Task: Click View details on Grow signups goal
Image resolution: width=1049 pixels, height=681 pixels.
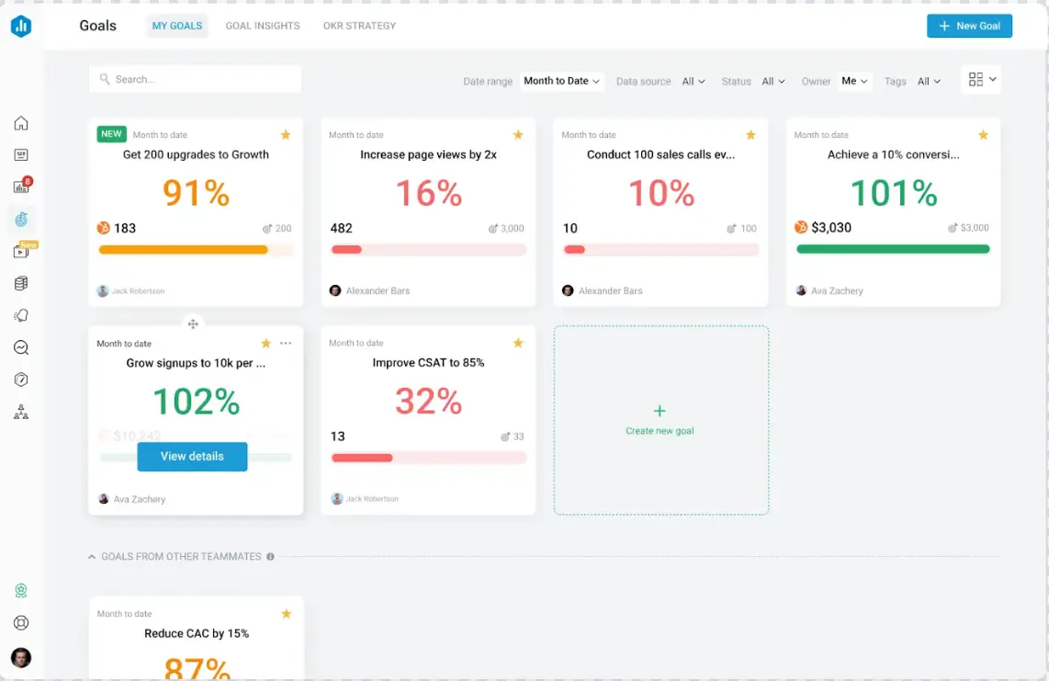Action: [x=192, y=456]
